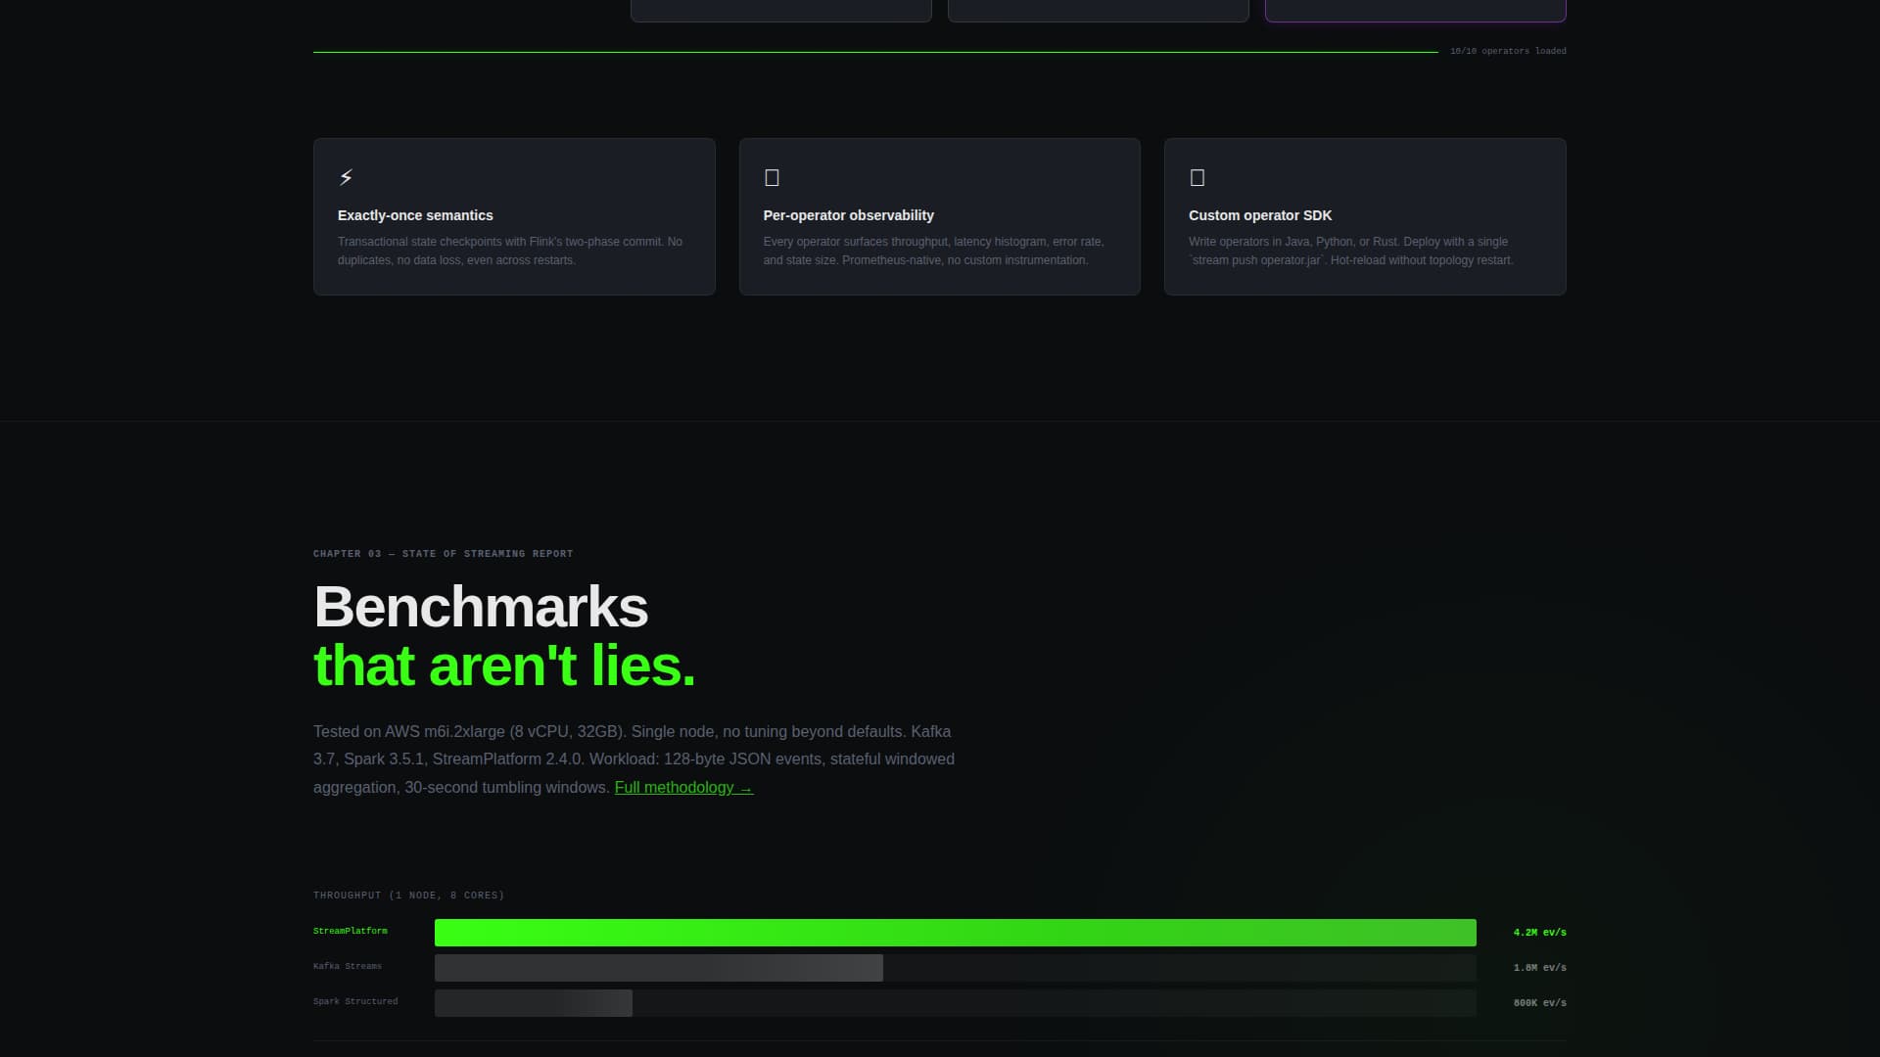Click the StreamPlatform green throughput bar
This screenshot has height=1057, width=1880.
956,933
